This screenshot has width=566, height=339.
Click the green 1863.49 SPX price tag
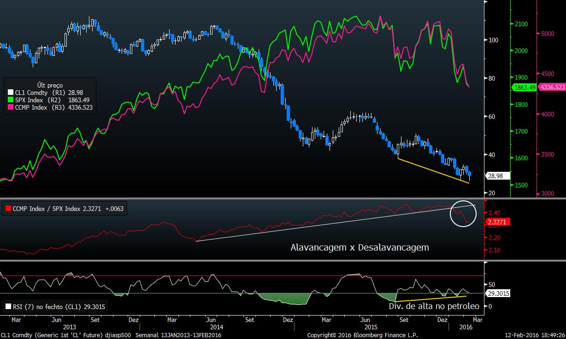pos(524,87)
